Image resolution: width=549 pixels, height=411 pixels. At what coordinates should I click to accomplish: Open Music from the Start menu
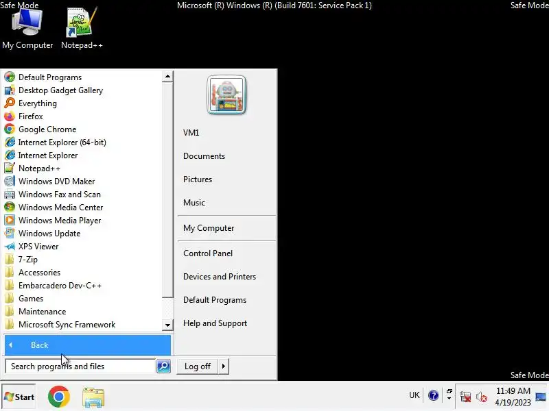point(194,202)
